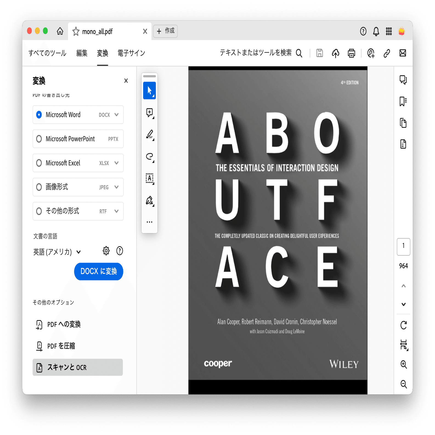Close the mono_all.pdf tab
The image size is (435, 435).
coord(145,31)
